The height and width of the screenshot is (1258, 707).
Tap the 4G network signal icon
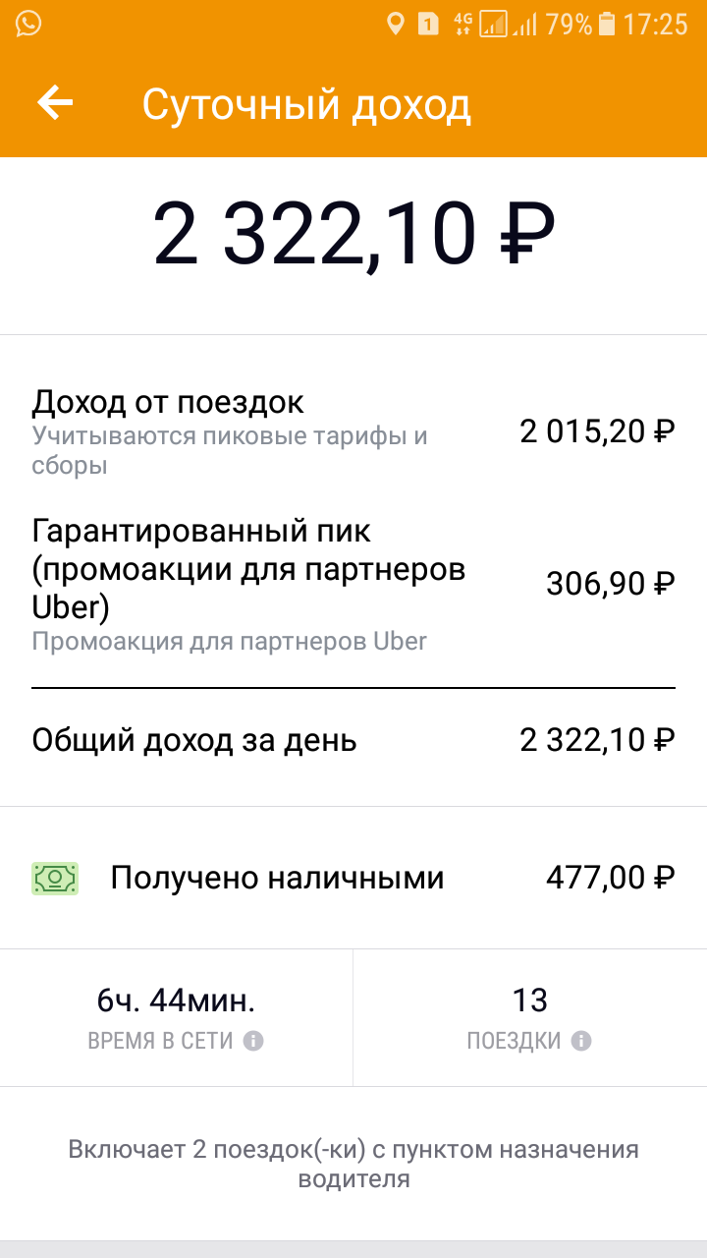tap(462, 24)
